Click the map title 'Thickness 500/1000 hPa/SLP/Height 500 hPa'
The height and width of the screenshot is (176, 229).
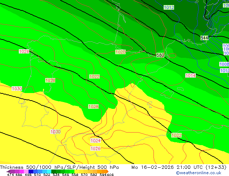point(59,167)
